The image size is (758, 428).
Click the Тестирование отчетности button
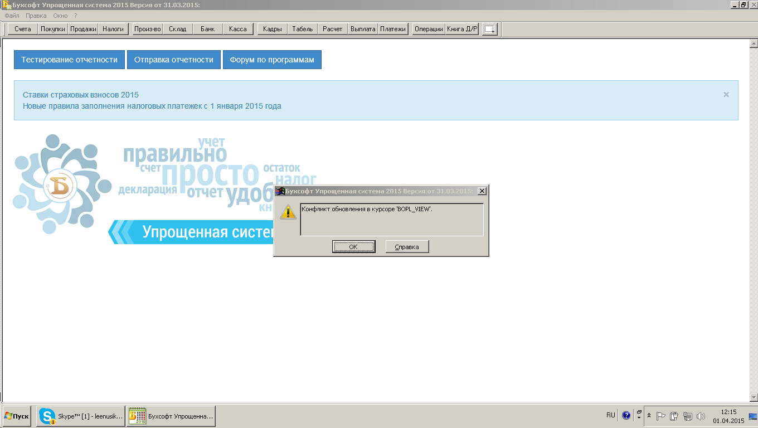click(69, 60)
